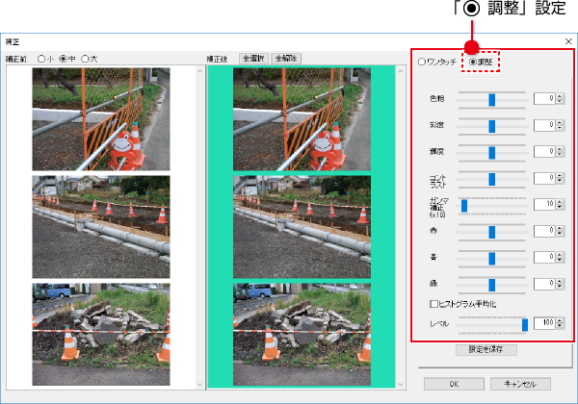Select the 補正後 road with cones photo
Viewport: 578px width, 404px height.
pyautogui.click(x=302, y=227)
